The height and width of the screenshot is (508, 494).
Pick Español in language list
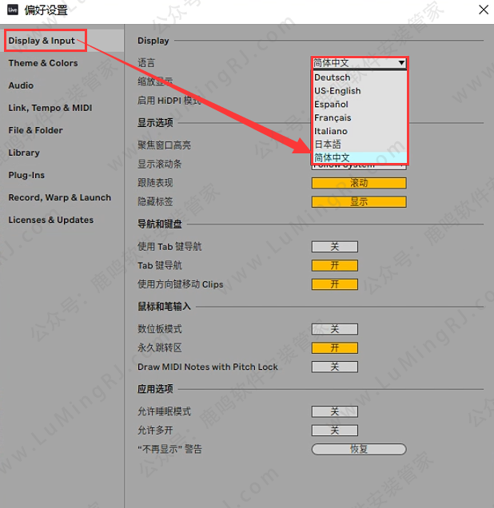pos(359,105)
